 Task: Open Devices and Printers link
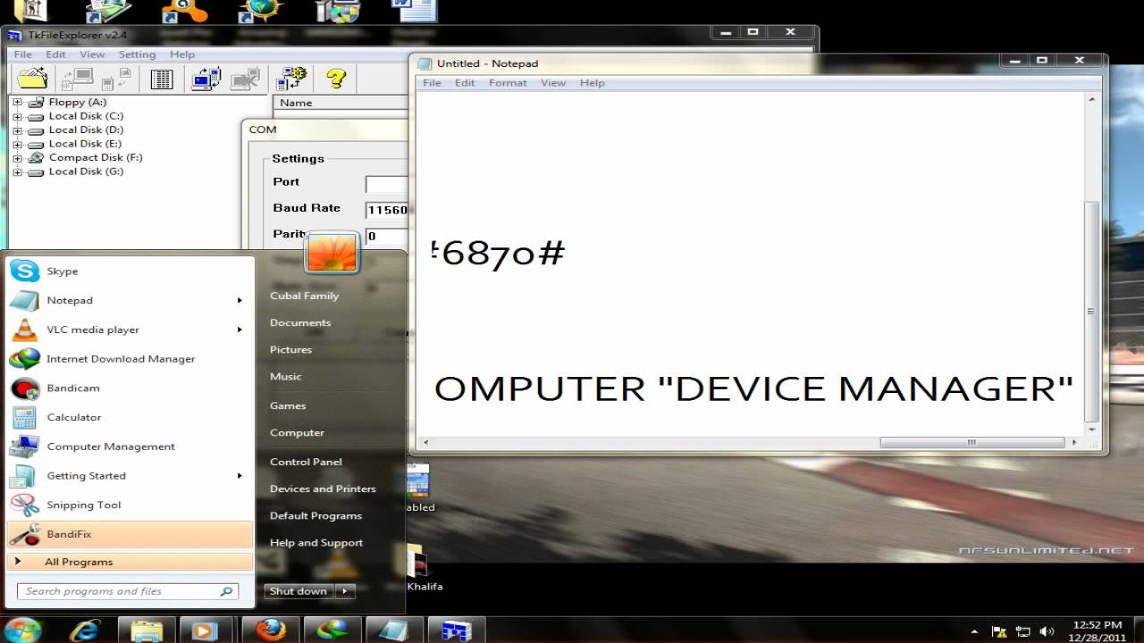coord(323,489)
